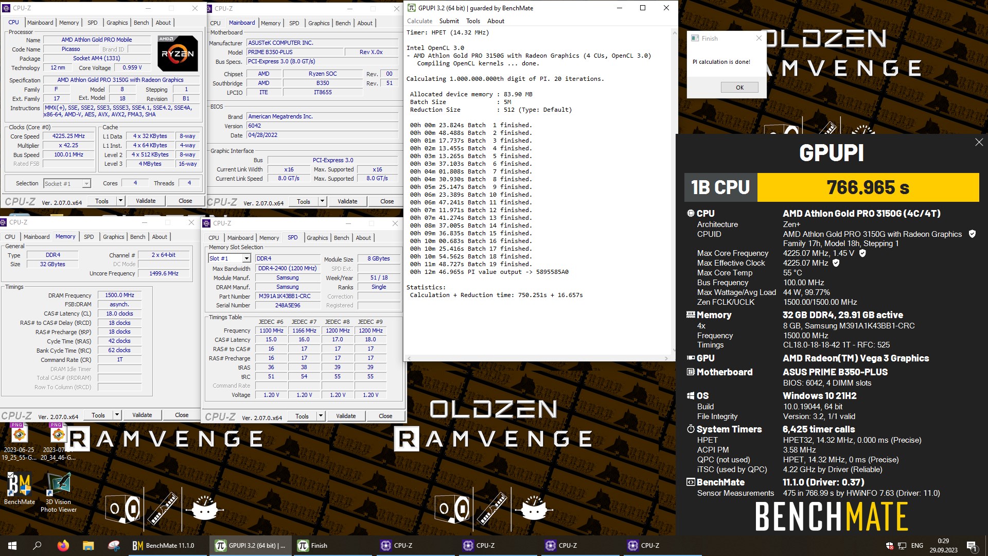Screen dimensions: 988x556
Task: Click OK in Finish dialog
Action: (x=739, y=88)
